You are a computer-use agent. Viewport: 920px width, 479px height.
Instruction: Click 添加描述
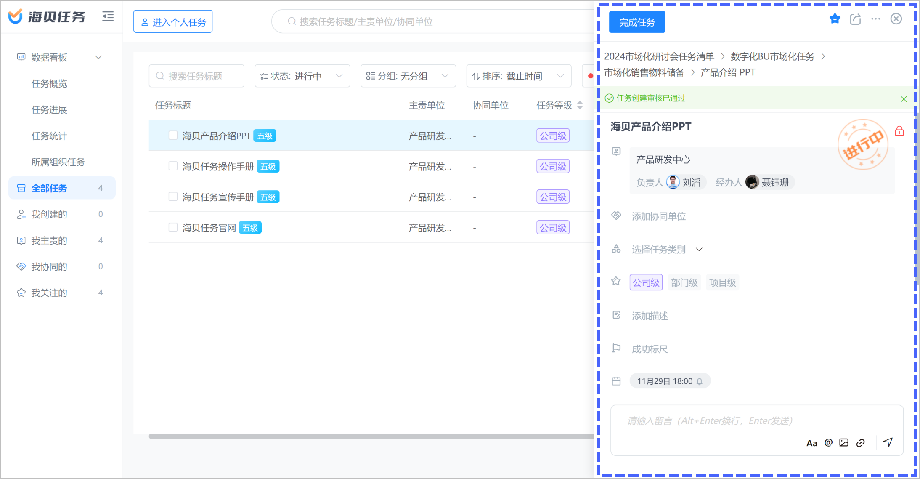tap(650, 316)
